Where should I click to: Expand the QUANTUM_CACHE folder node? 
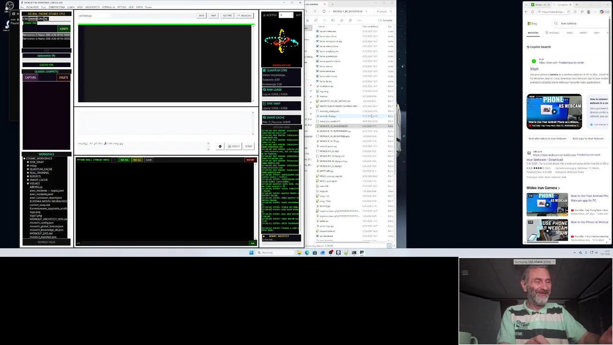click(28, 169)
